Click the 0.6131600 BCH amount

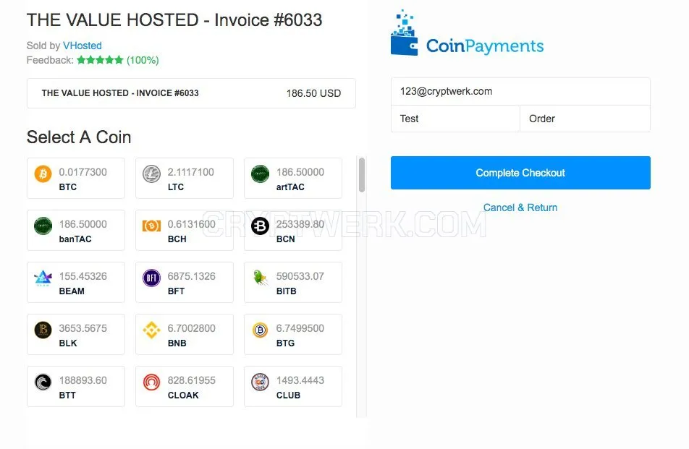pos(192,224)
